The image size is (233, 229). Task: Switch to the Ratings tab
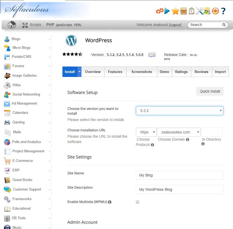181,72
